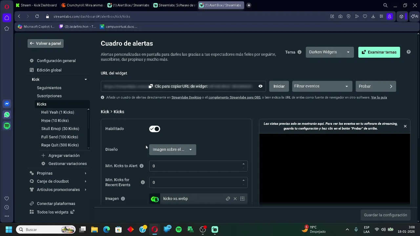The height and width of the screenshot is (236, 420).
Task: Open help question mark icon
Action: coord(409,52)
